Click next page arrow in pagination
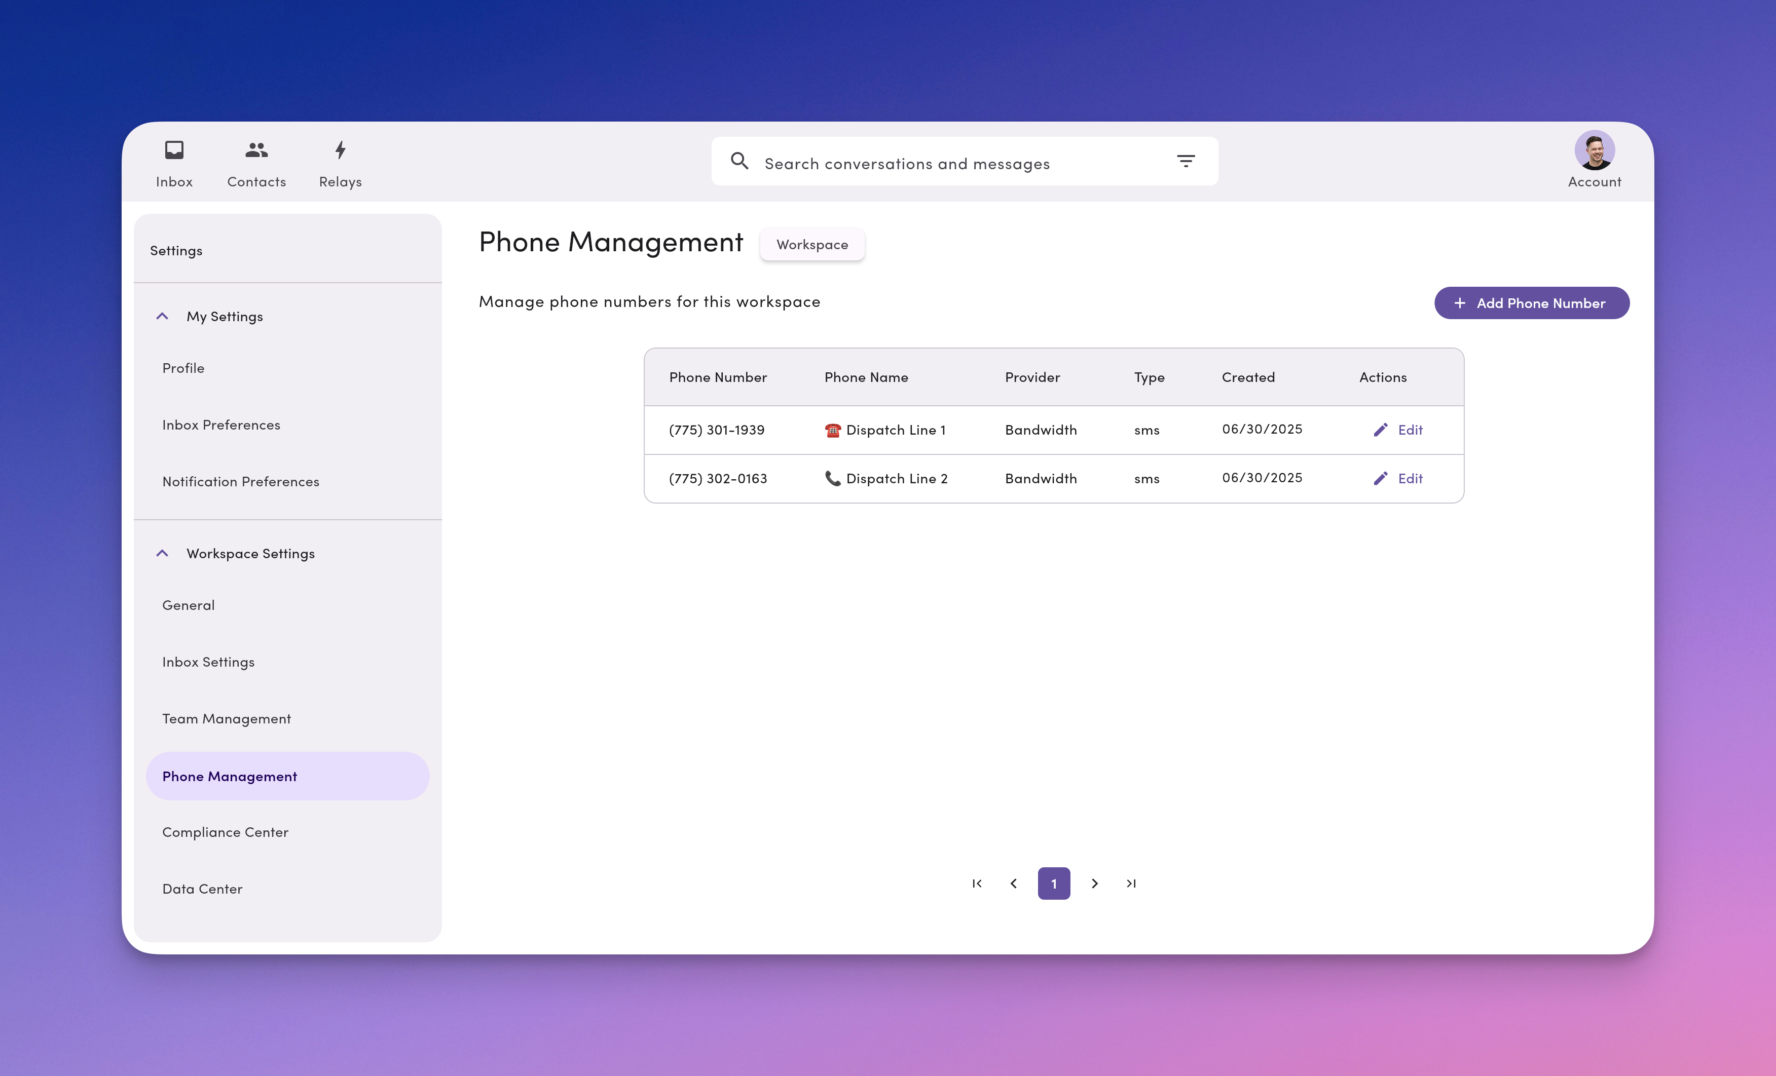The width and height of the screenshot is (1776, 1076). 1094,883
